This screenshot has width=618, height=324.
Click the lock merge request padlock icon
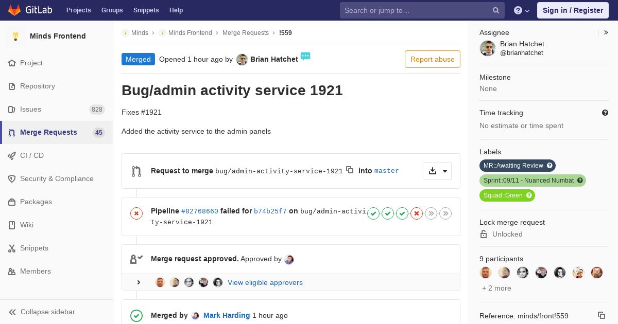[484, 234]
